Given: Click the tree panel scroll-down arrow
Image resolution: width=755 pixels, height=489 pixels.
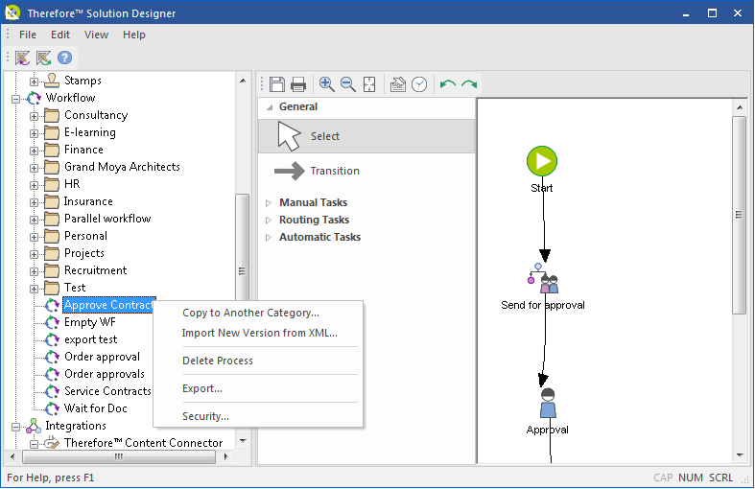Looking at the screenshot, I should [x=243, y=441].
